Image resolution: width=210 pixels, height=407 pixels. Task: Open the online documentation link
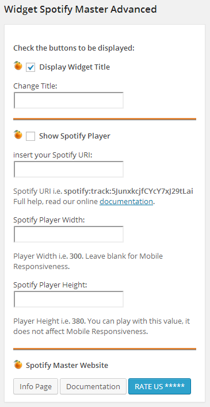pos(126,201)
